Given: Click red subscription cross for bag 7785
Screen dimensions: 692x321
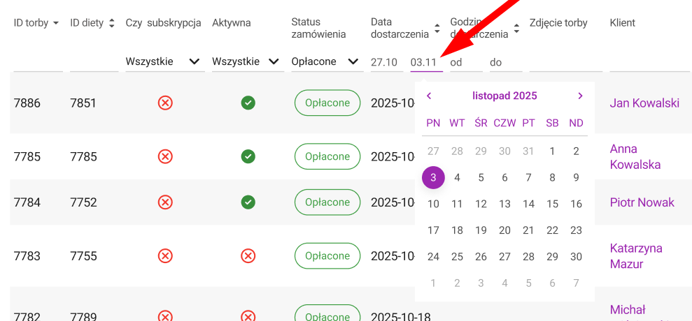Looking at the screenshot, I should coord(165,156).
